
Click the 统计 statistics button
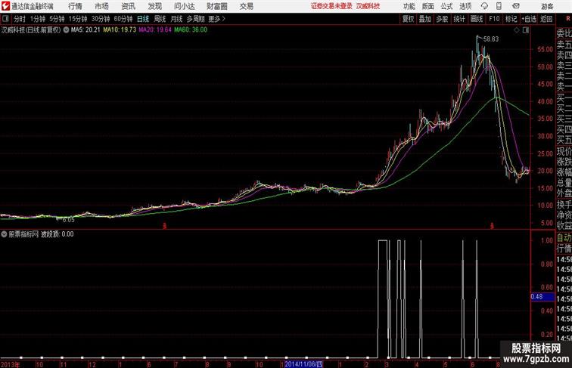pos(459,19)
